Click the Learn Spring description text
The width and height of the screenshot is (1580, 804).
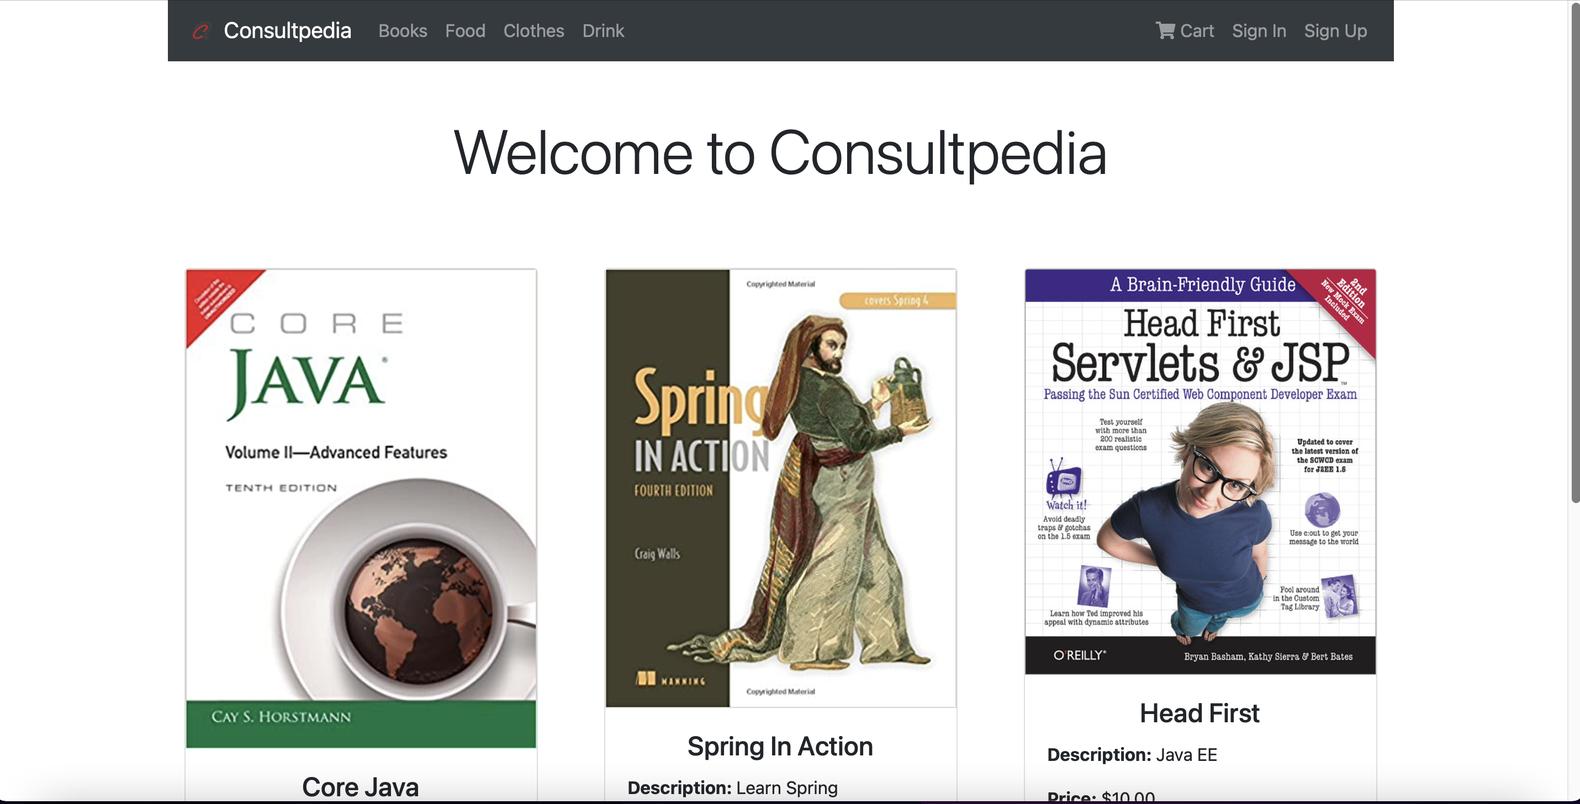(786, 788)
